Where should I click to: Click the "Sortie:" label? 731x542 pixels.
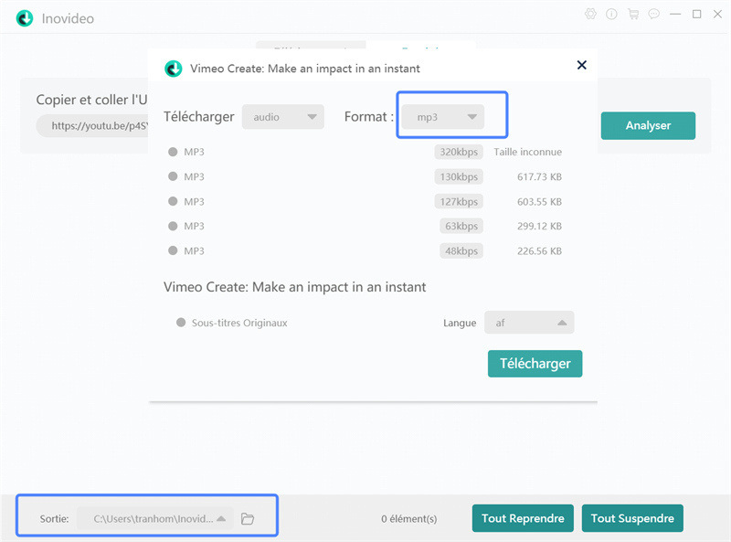click(54, 518)
